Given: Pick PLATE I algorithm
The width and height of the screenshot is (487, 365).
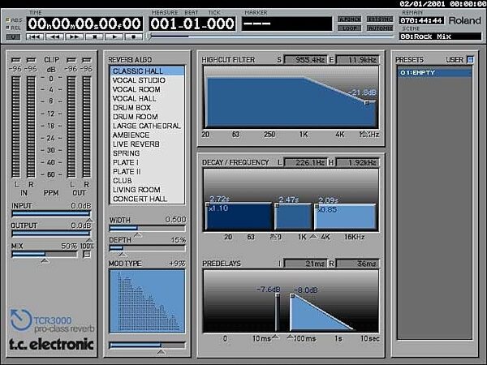Looking at the screenshot, I should 147,162.
